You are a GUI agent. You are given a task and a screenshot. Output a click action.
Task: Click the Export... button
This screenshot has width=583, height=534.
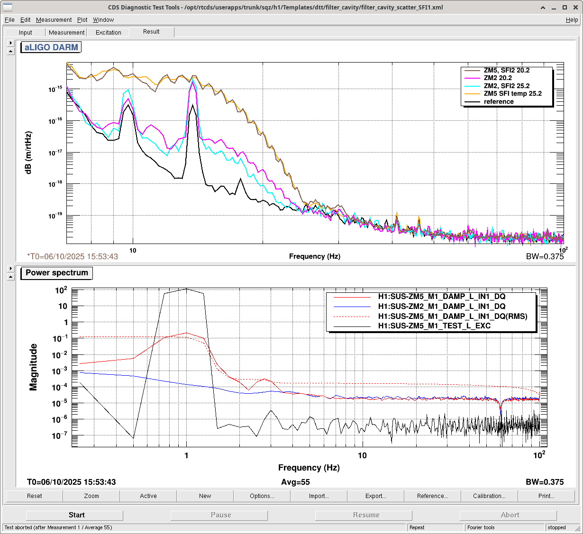coord(375,496)
